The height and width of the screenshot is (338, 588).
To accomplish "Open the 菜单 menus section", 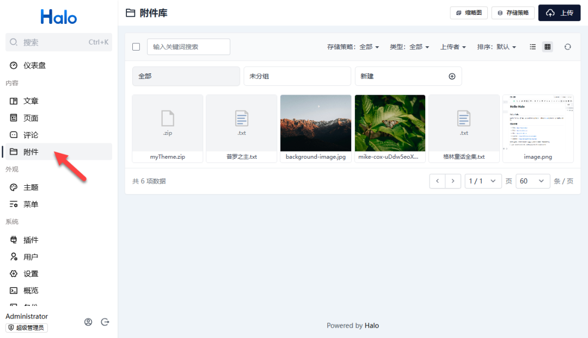I will tap(58, 204).
